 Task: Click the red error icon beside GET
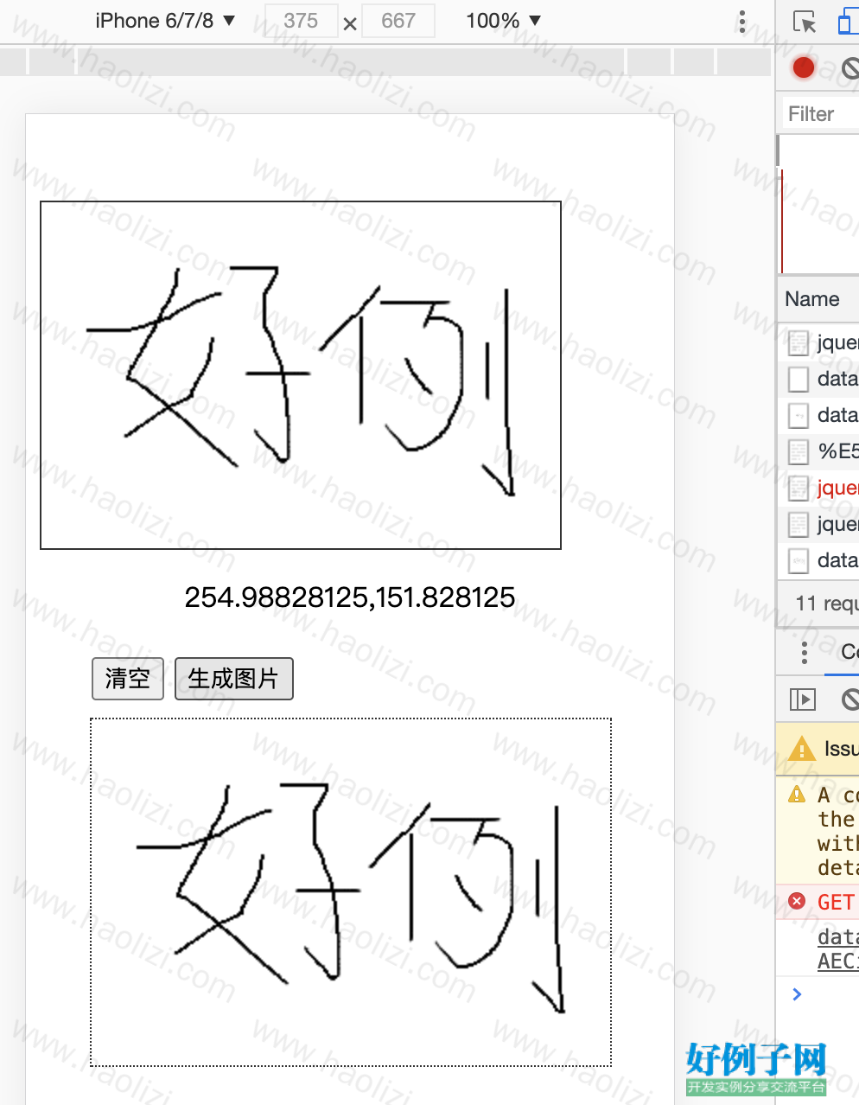pos(797,902)
